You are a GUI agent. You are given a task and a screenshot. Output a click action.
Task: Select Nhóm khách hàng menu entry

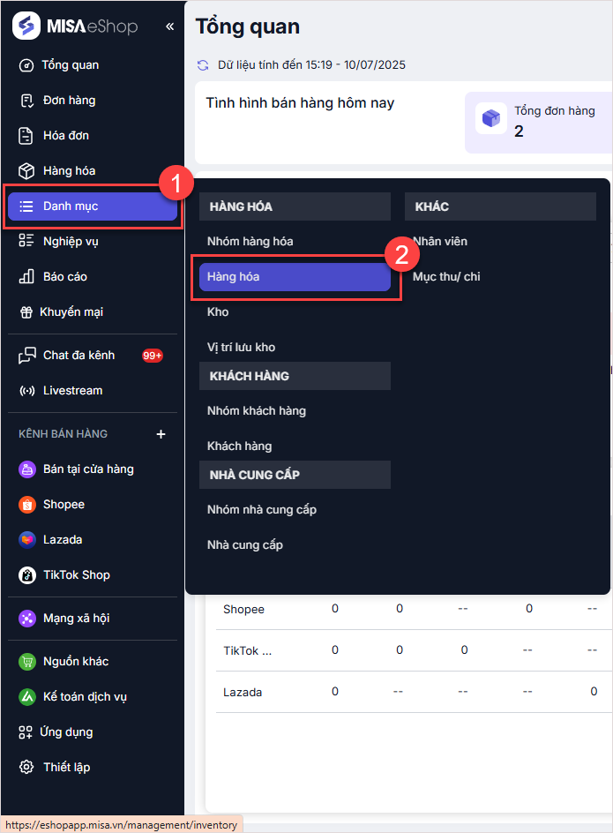click(256, 411)
